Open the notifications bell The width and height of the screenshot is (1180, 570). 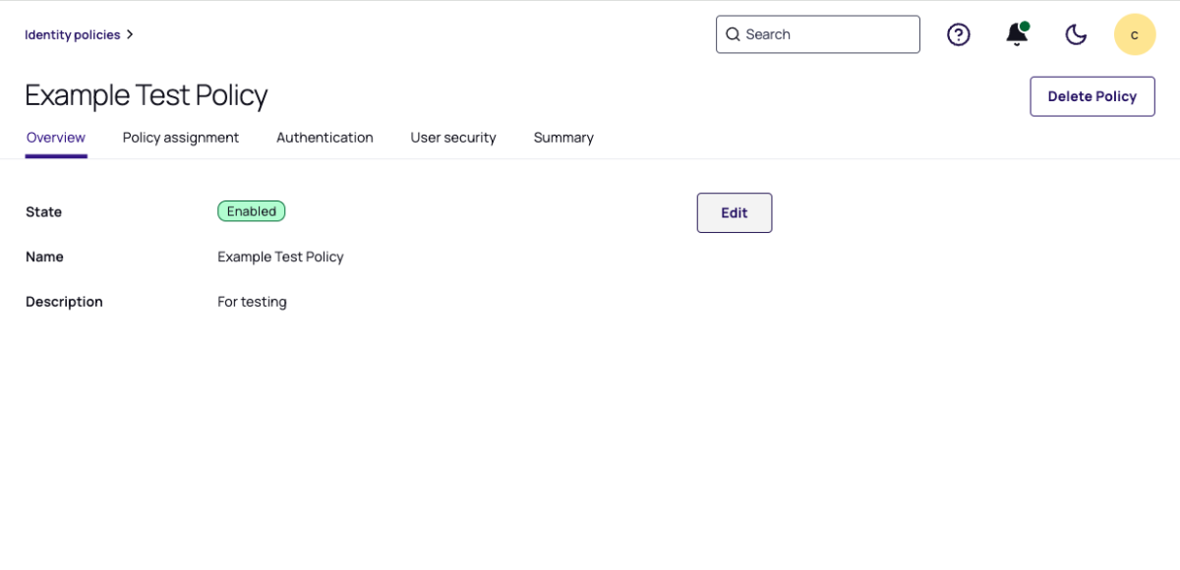point(1016,35)
